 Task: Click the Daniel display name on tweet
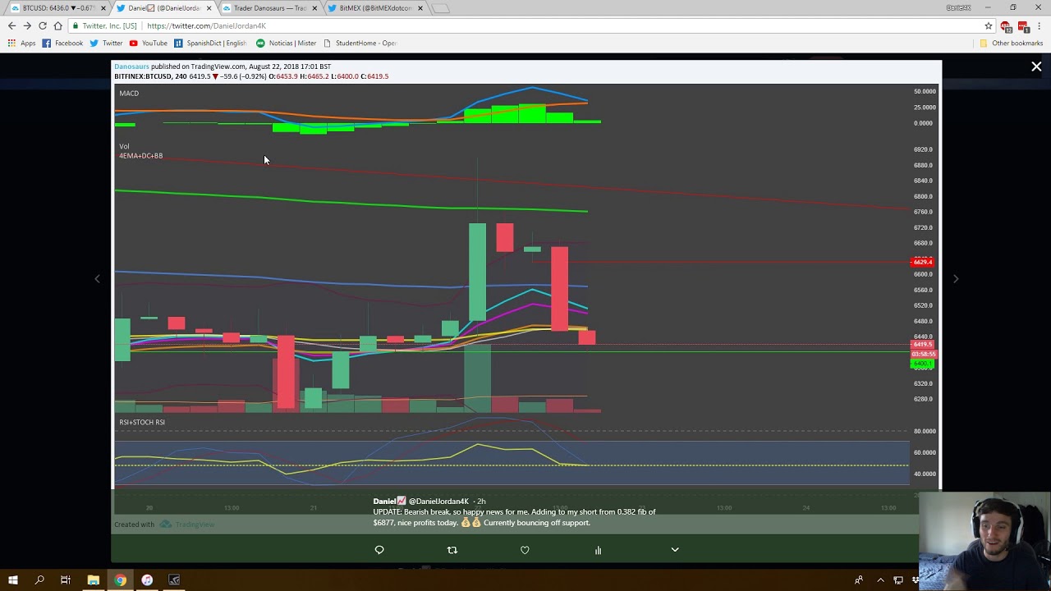click(x=384, y=501)
